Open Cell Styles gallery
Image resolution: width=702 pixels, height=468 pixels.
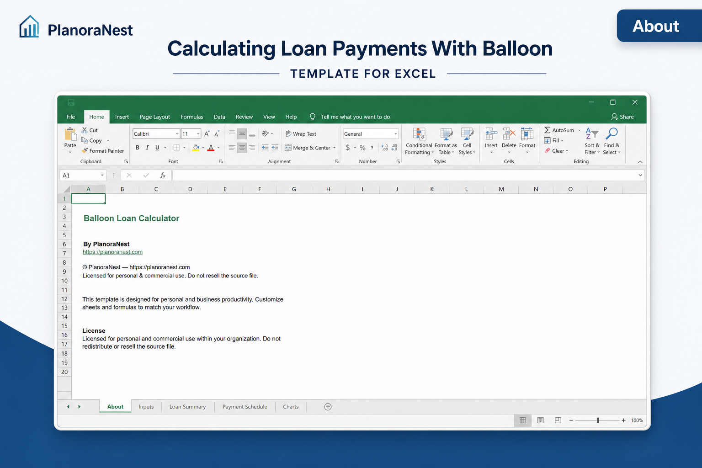click(467, 141)
